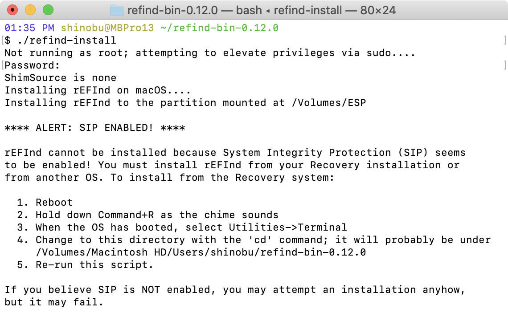This screenshot has width=508, height=325.
Task: Click the ALERT: SIP ENABLED! line
Action: (x=95, y=128)
